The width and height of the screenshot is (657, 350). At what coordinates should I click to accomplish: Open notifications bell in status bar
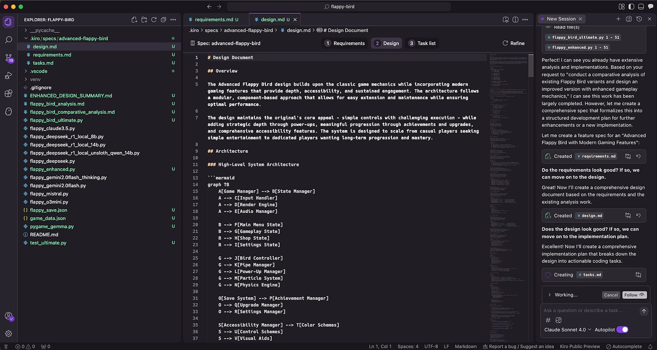point(649,346)
